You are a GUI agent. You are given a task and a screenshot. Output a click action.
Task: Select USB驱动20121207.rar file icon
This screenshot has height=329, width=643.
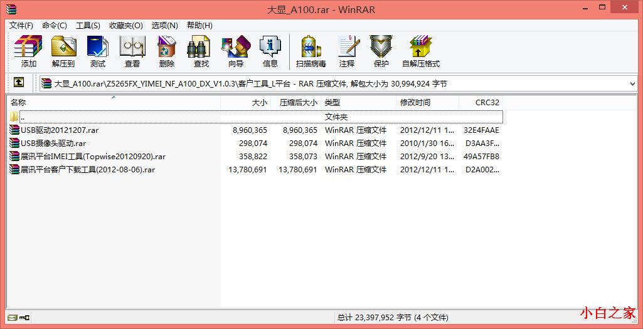(x=15, y=130)
